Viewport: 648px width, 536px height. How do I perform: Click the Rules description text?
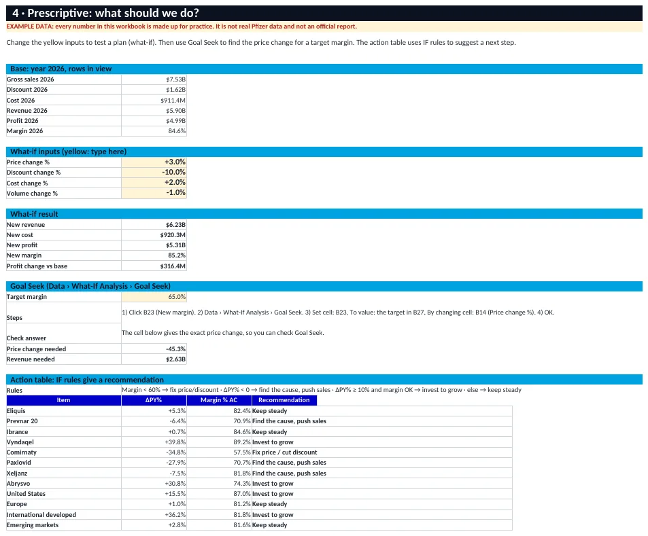322,390
